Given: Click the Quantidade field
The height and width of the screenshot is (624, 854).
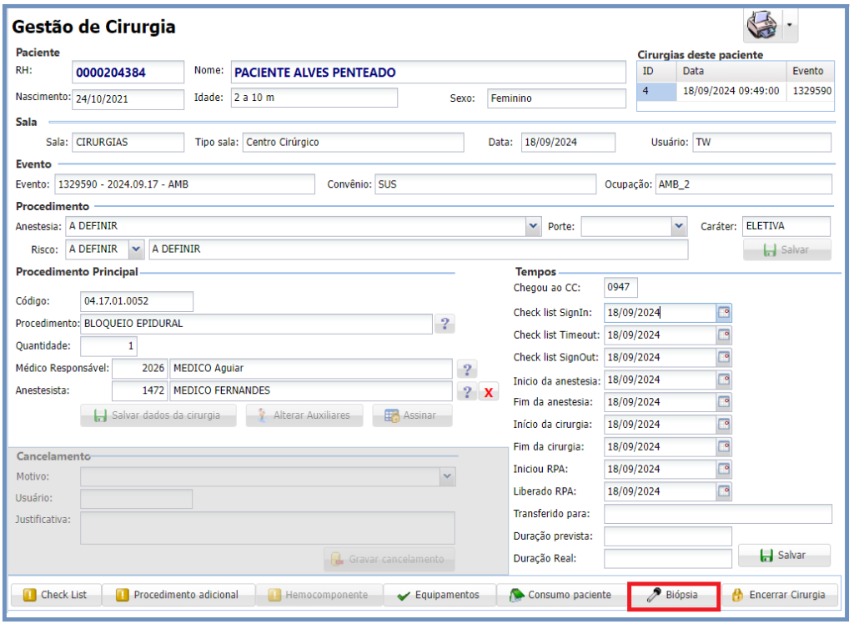Looking at the screenshot, I should click(x=109, y=346).
